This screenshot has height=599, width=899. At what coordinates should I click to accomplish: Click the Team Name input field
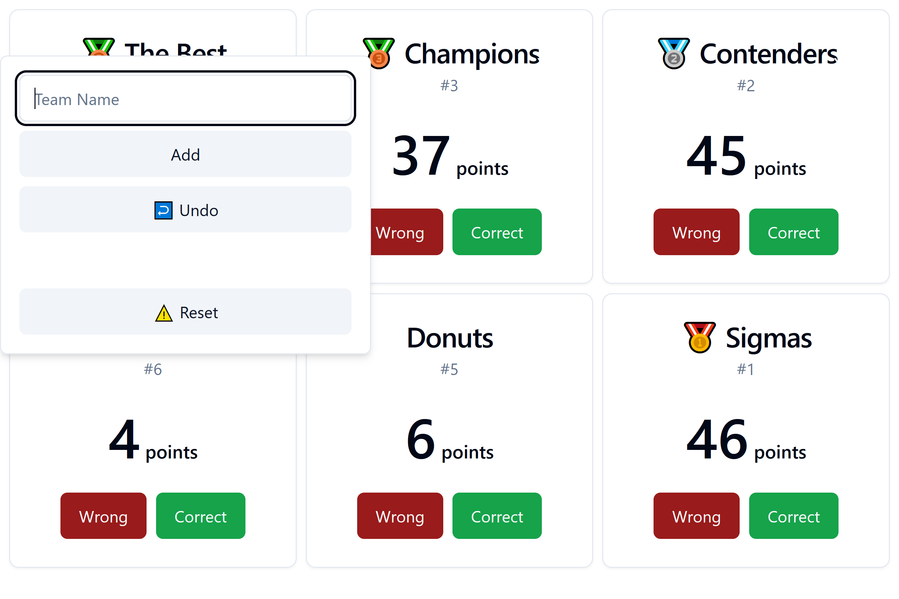(185, 99)
